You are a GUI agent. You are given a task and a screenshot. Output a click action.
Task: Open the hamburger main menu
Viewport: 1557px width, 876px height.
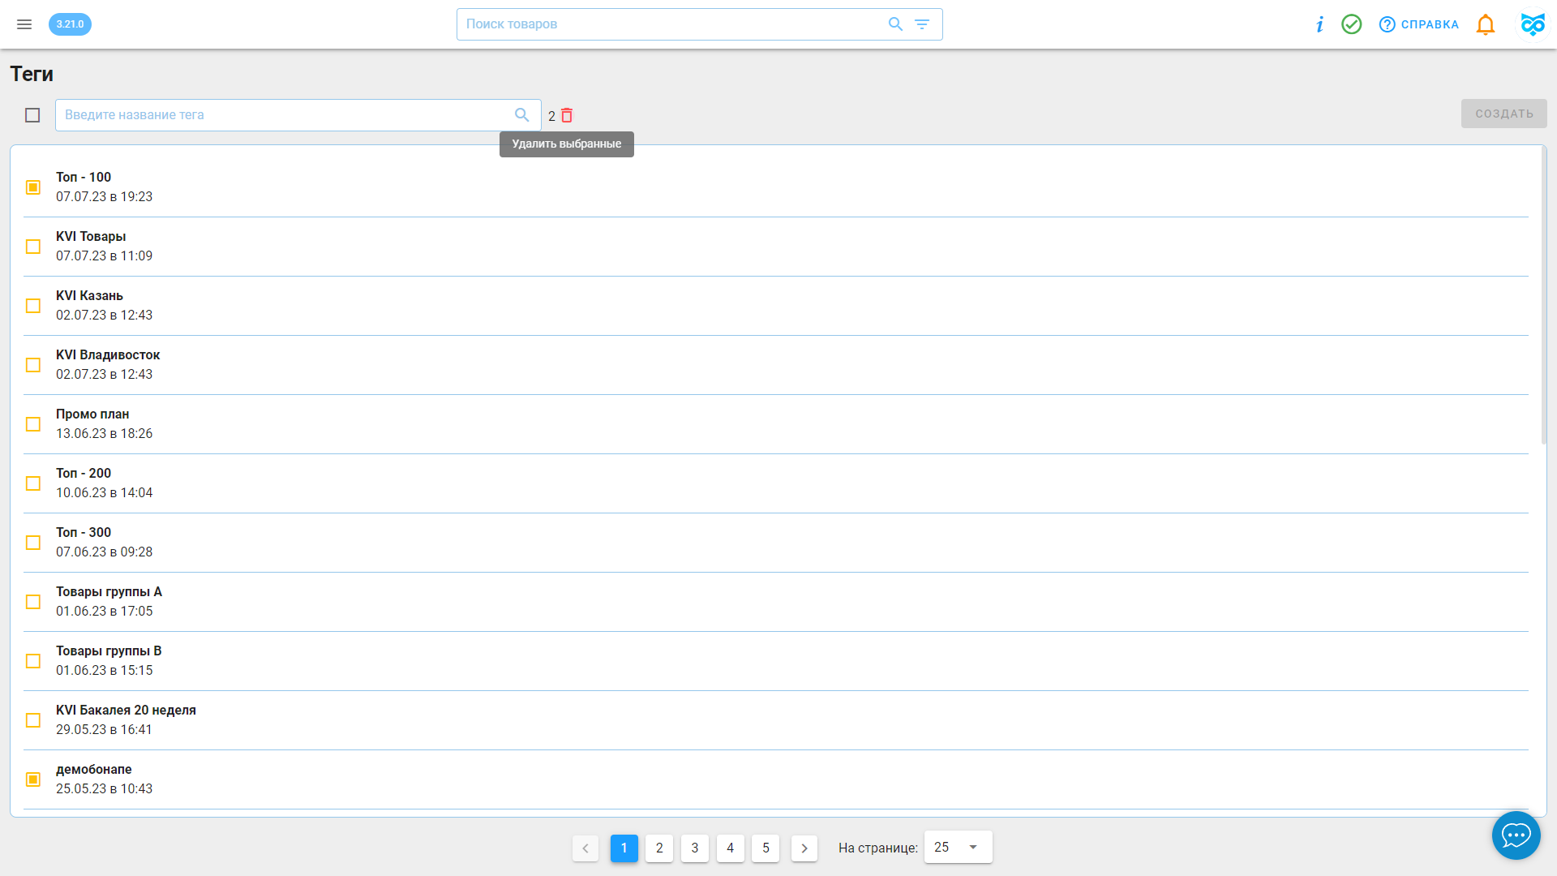[24, 24]
